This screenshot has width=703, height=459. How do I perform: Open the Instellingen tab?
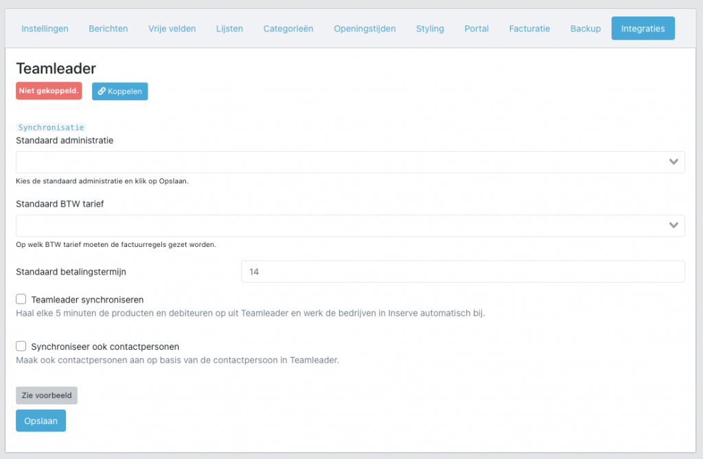(45, 29)
